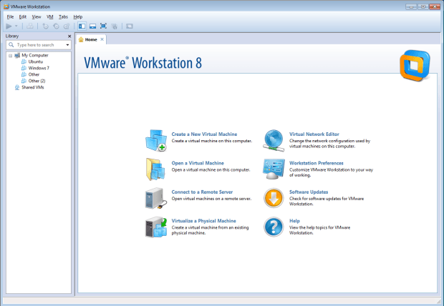Open the Tabs menu
The image size is (444, 306).
[64, 16]
